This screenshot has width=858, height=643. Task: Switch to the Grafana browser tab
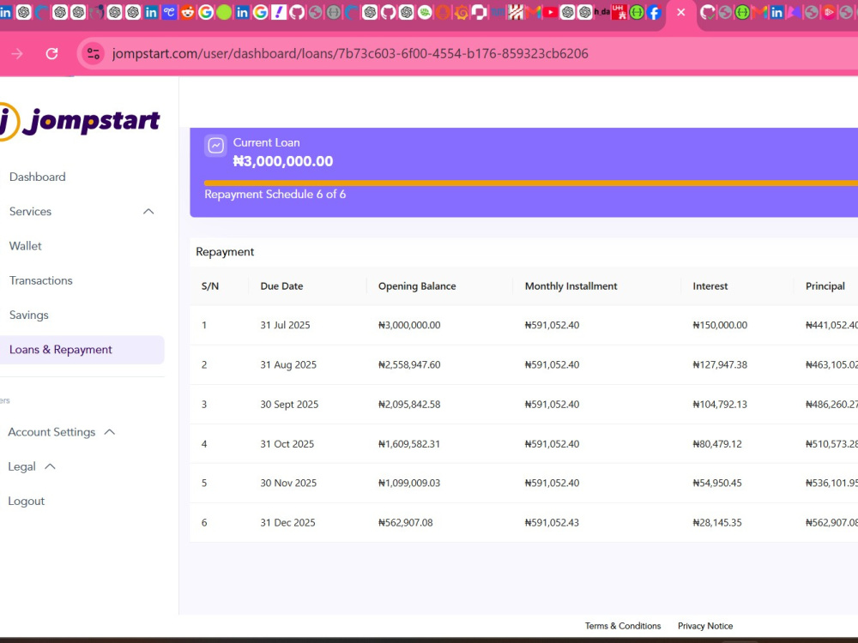pyautogui.click(x=462, y=12)
